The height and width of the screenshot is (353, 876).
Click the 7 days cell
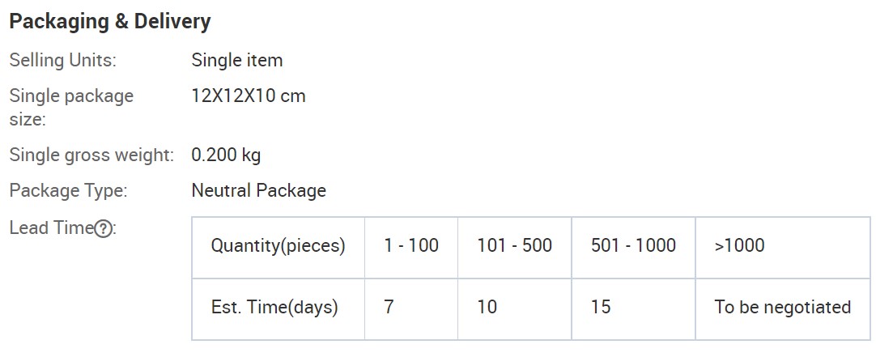pyautogui.click(x=411, y=309)
